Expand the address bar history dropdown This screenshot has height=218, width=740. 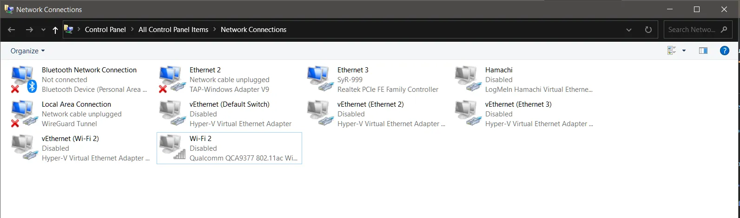[x=629, y=30]
